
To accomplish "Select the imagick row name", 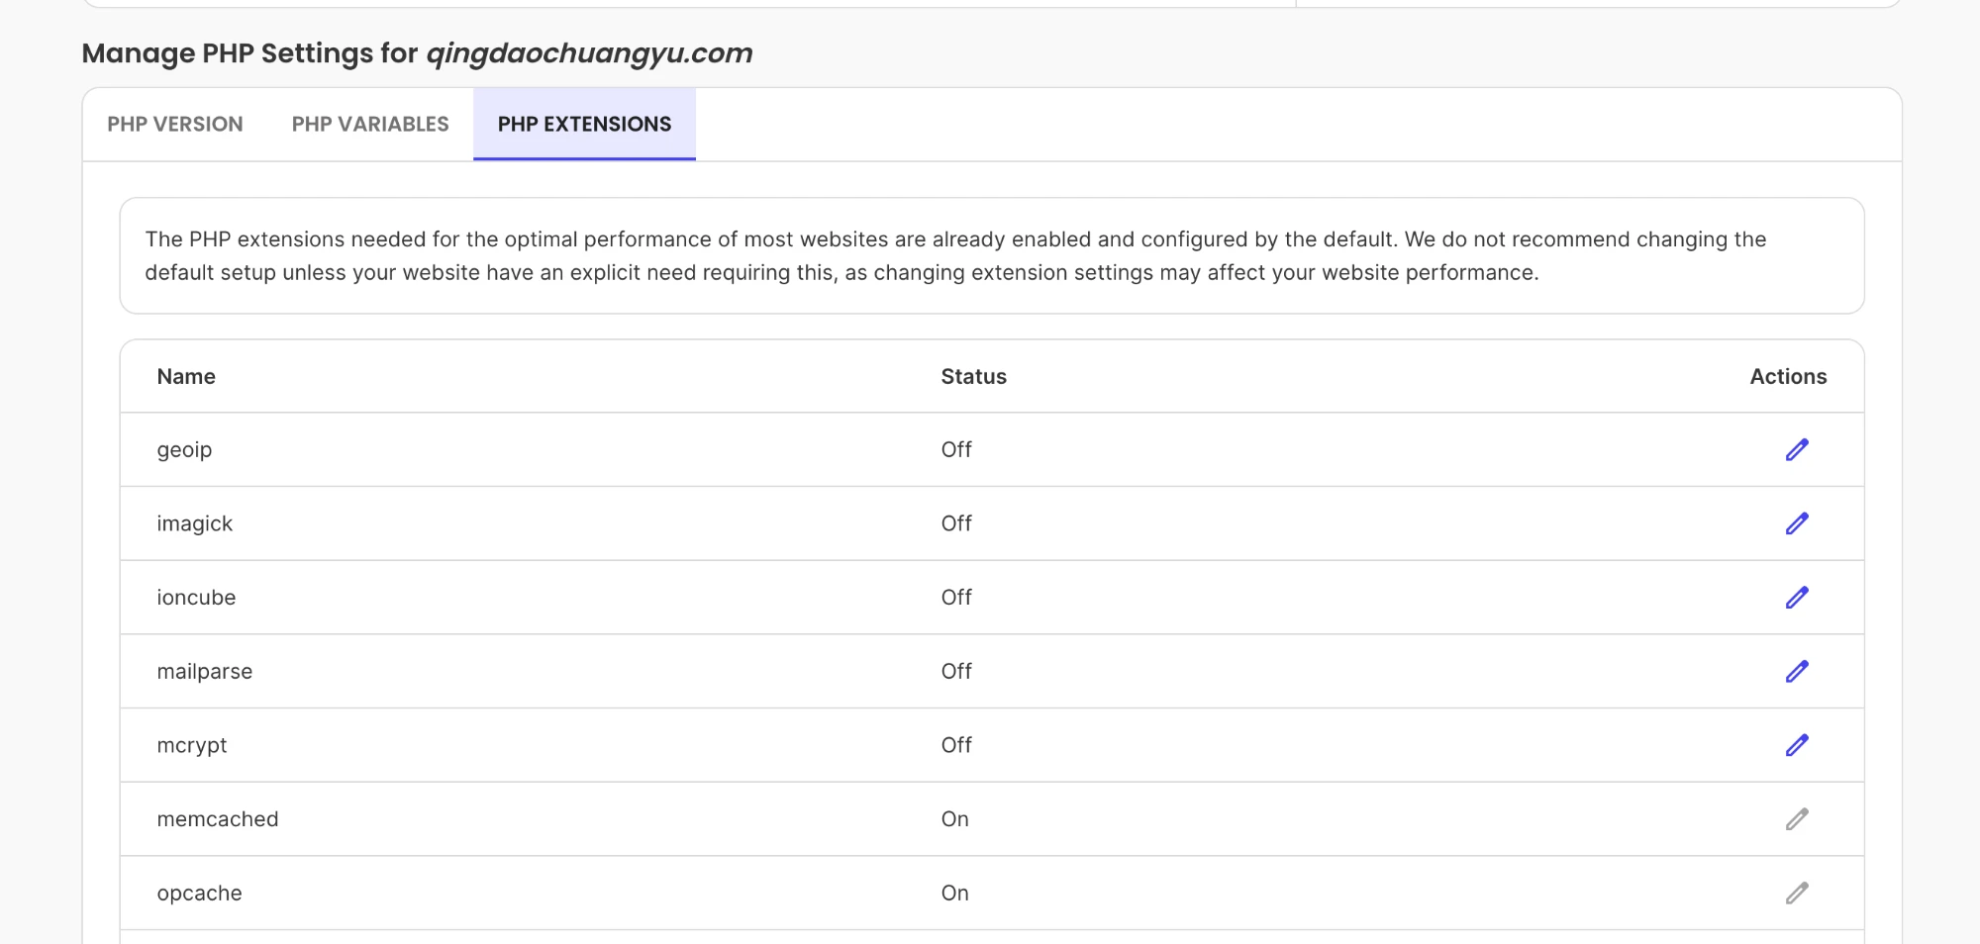I will 194,523.
